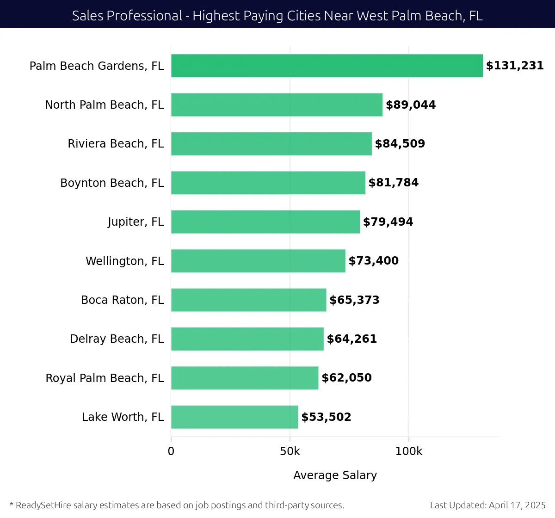
Task: Click the Riviera Beach, FL label
Action: point(116,144)
